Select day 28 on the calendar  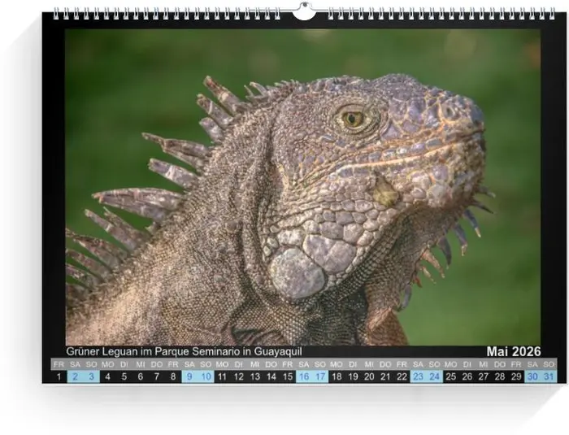click(499, 376)
